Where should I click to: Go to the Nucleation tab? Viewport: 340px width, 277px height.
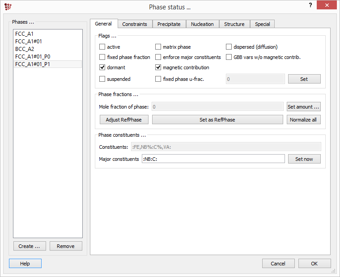click(202, 24)
